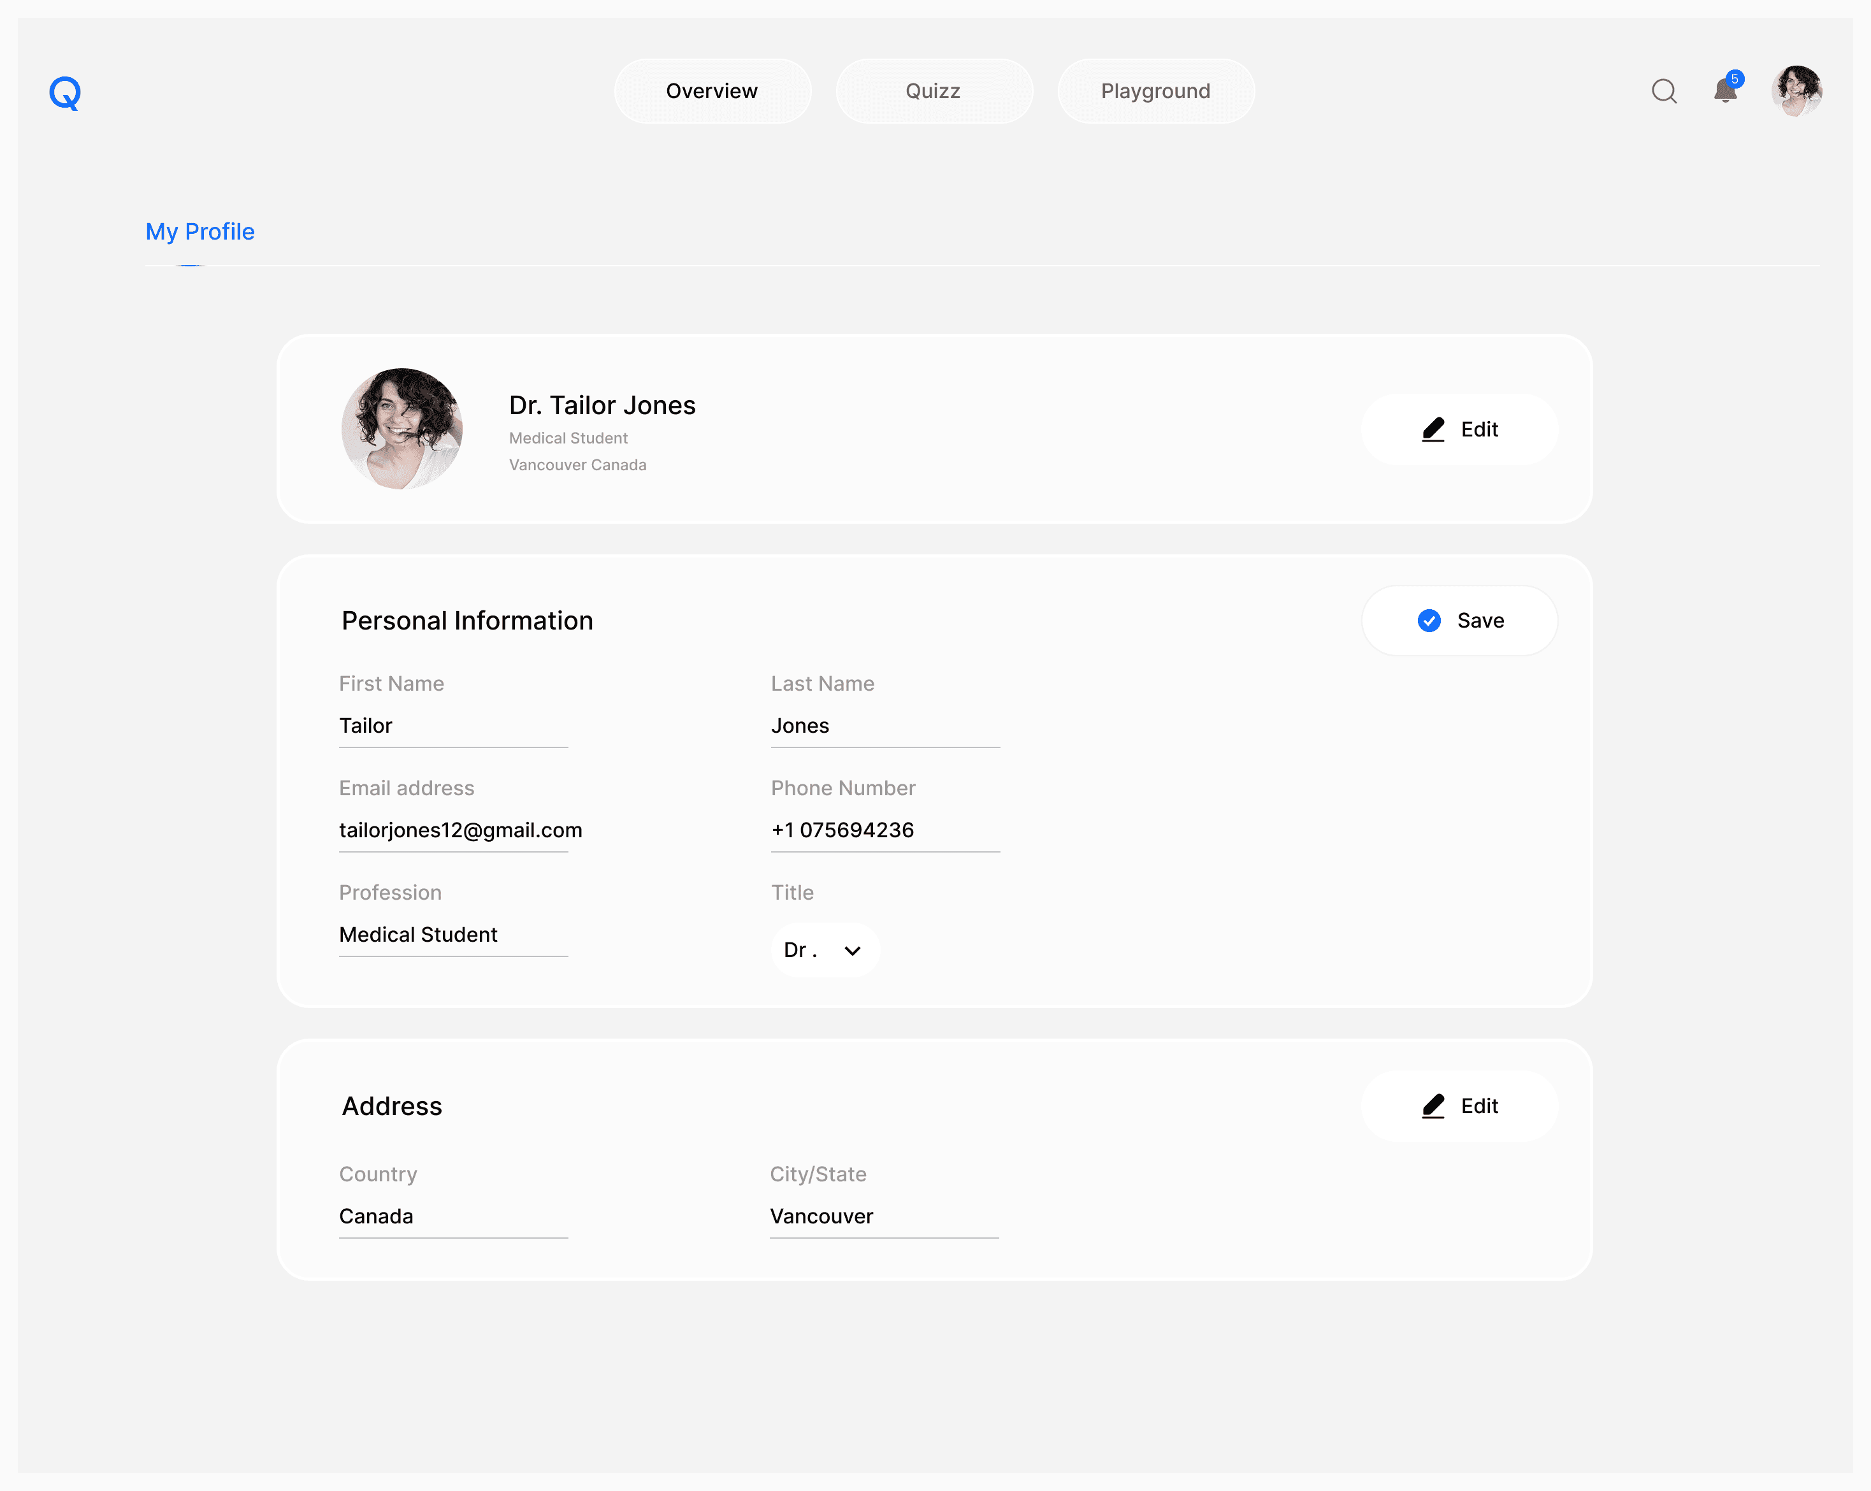Image resolution: width=1871 pixels, height=1491 pixels.
Task: Click the Phone Number field
Action: (885, 830)
